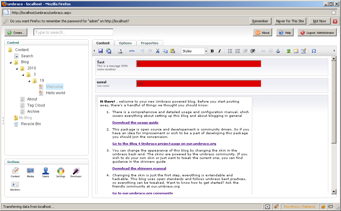Collapse the Blog tree node

click(x=11, y=63)
